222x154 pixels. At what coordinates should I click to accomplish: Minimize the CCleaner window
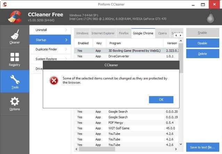tap(193, 4)
